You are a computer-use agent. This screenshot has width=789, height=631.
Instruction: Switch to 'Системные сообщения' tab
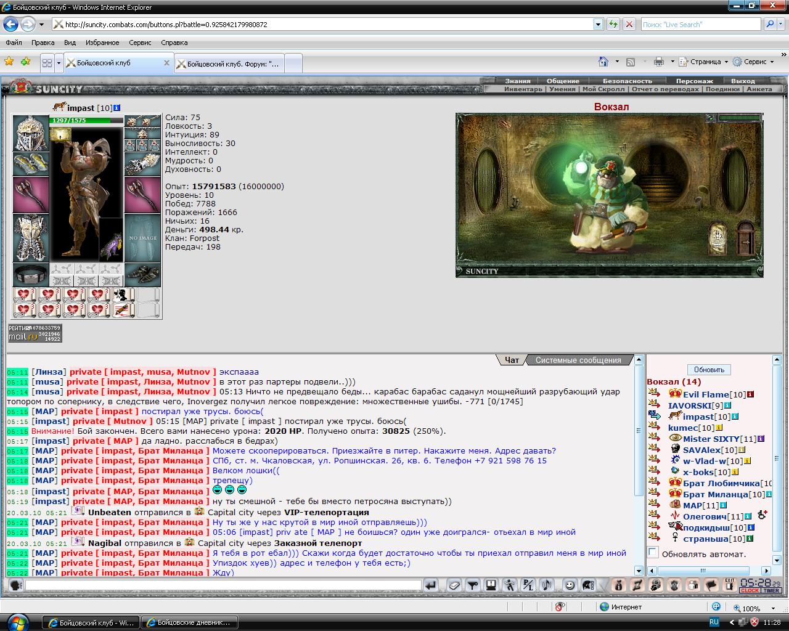click(578, 360)
